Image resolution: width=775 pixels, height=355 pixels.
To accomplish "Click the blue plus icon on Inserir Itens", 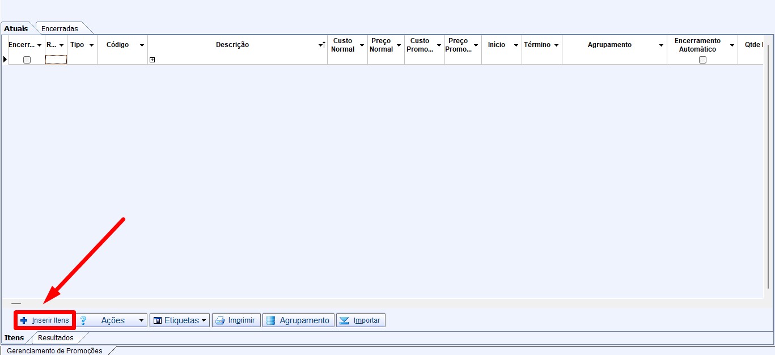I will 24,320.
